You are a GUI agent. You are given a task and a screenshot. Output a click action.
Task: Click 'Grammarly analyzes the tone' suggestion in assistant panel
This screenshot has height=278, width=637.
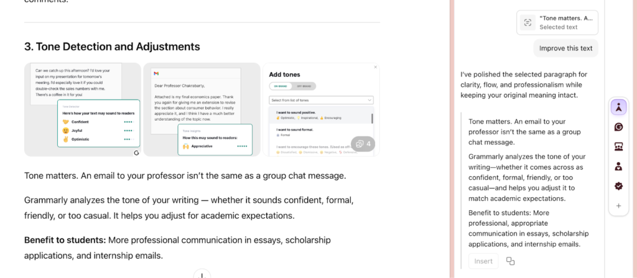point(526,178)
